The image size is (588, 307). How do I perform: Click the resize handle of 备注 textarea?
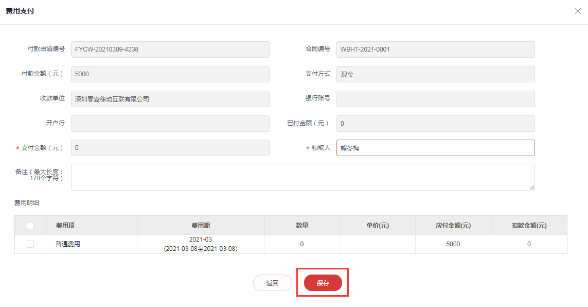click(x=532, y=187)
